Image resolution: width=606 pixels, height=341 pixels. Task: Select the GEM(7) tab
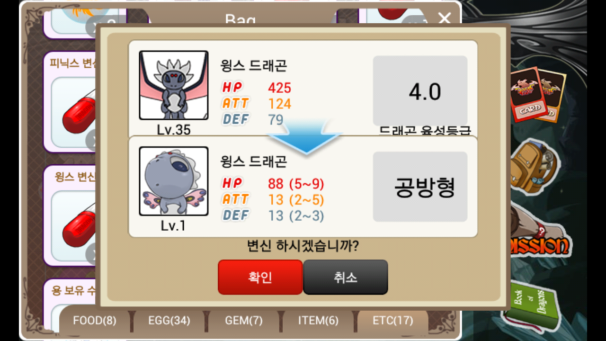click(244, 321)
